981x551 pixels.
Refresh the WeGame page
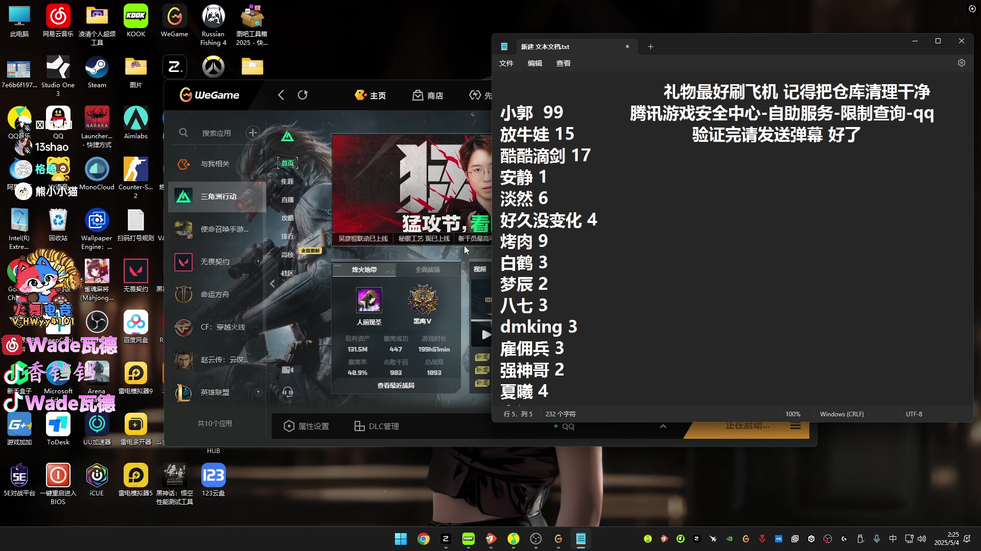click(303, 95)
